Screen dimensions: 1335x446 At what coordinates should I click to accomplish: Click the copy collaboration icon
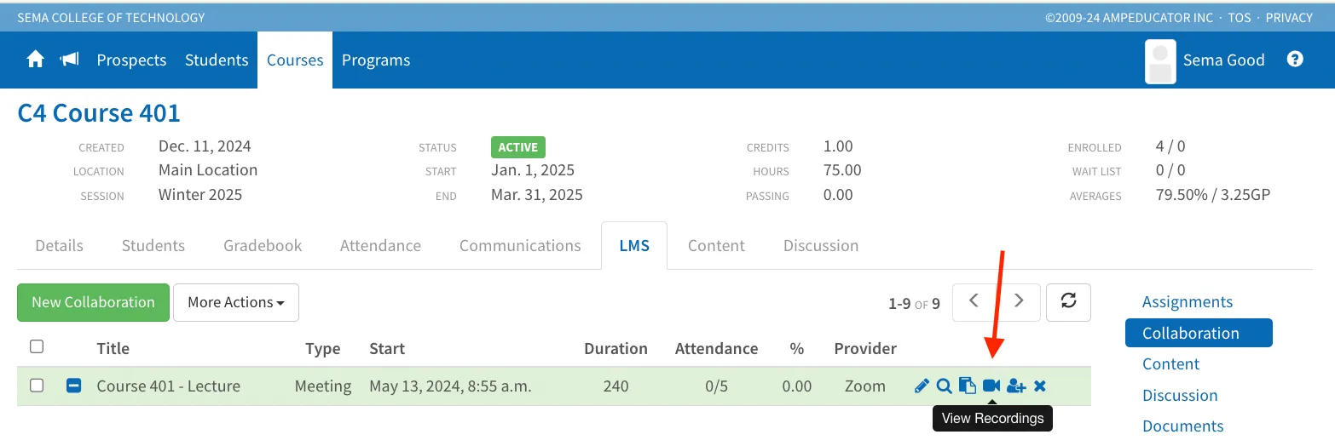click(x=967, y=386)
